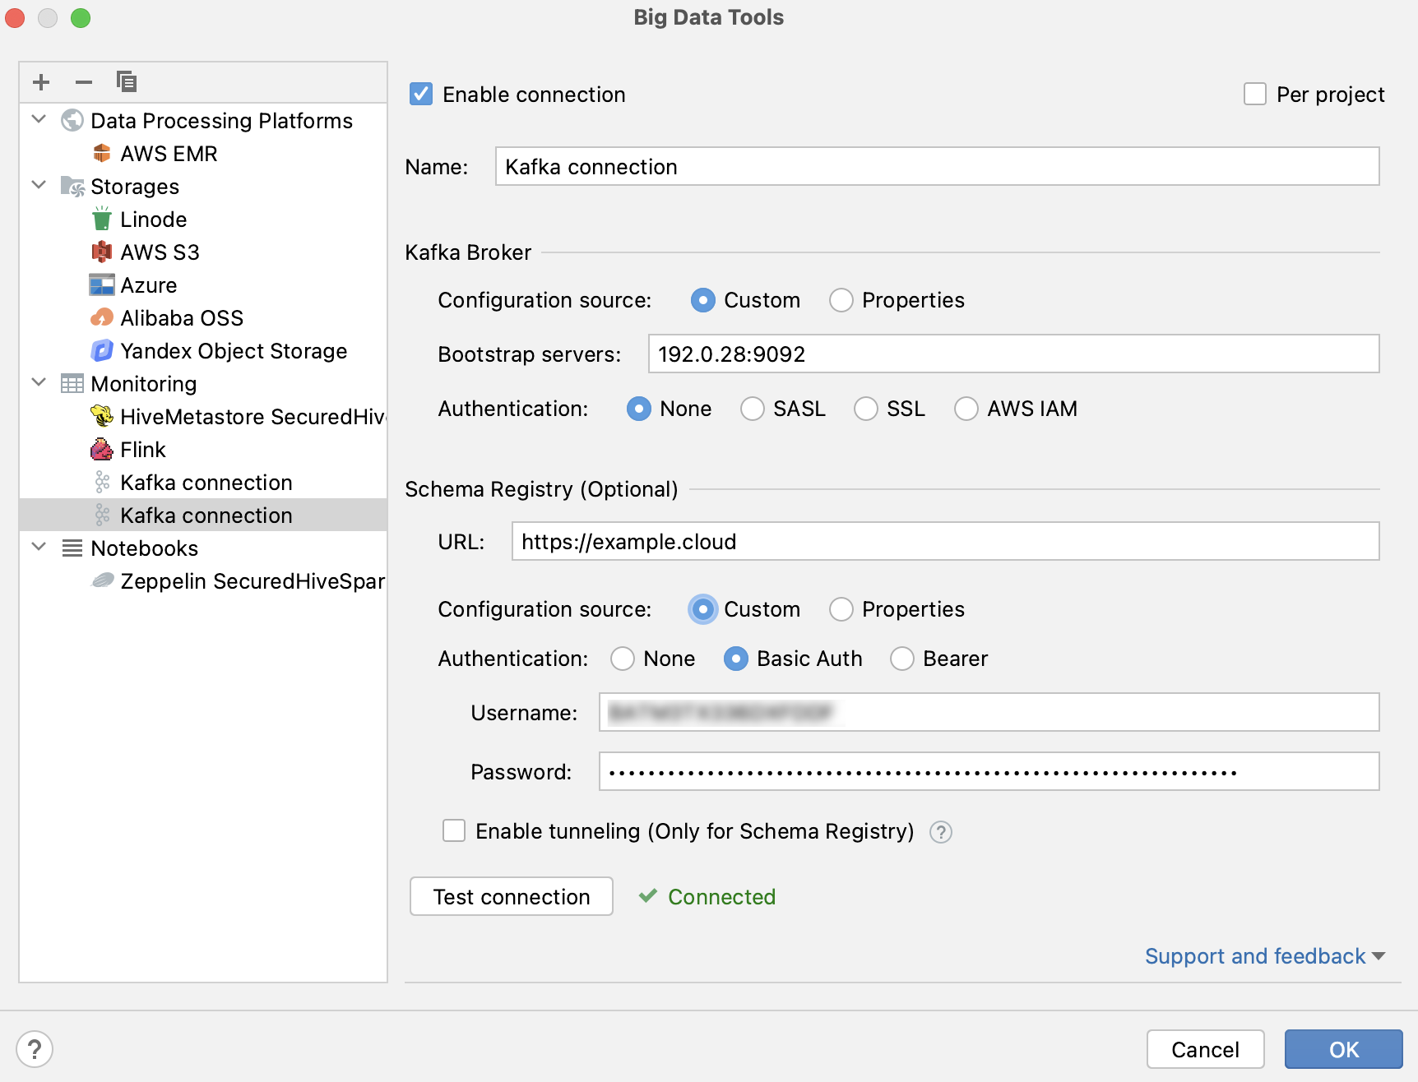The height and width of the screenshot is (1082, 1418).
Task: Click the Monitoring table icon
Action: click(72, 384)
